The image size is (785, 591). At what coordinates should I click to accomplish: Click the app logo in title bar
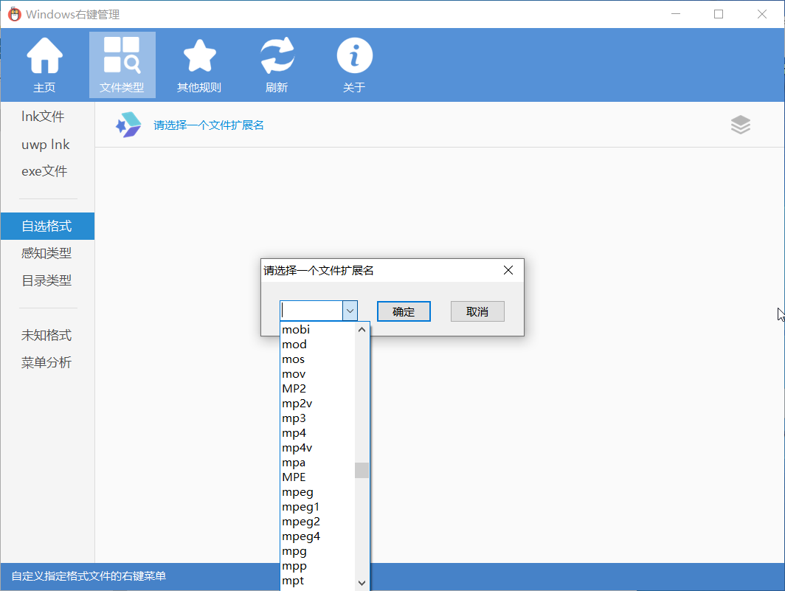(x=14, y=14)
